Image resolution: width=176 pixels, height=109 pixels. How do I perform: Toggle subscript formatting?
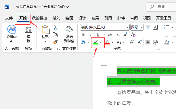118,35
